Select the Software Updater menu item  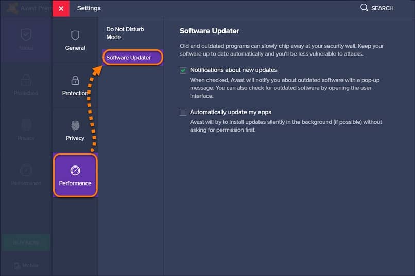(129, 58)
